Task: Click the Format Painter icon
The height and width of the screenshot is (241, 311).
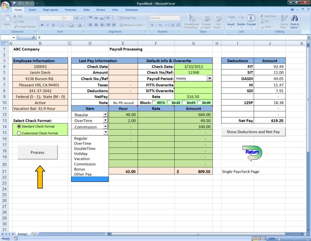Action: coord(22,27)
